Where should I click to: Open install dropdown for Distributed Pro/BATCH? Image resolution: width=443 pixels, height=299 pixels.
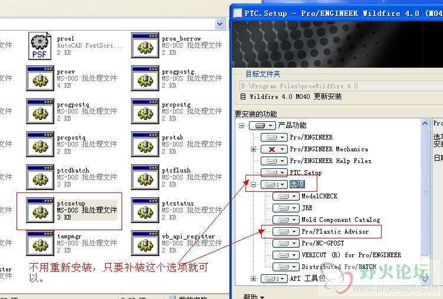[x=286, y=267]
